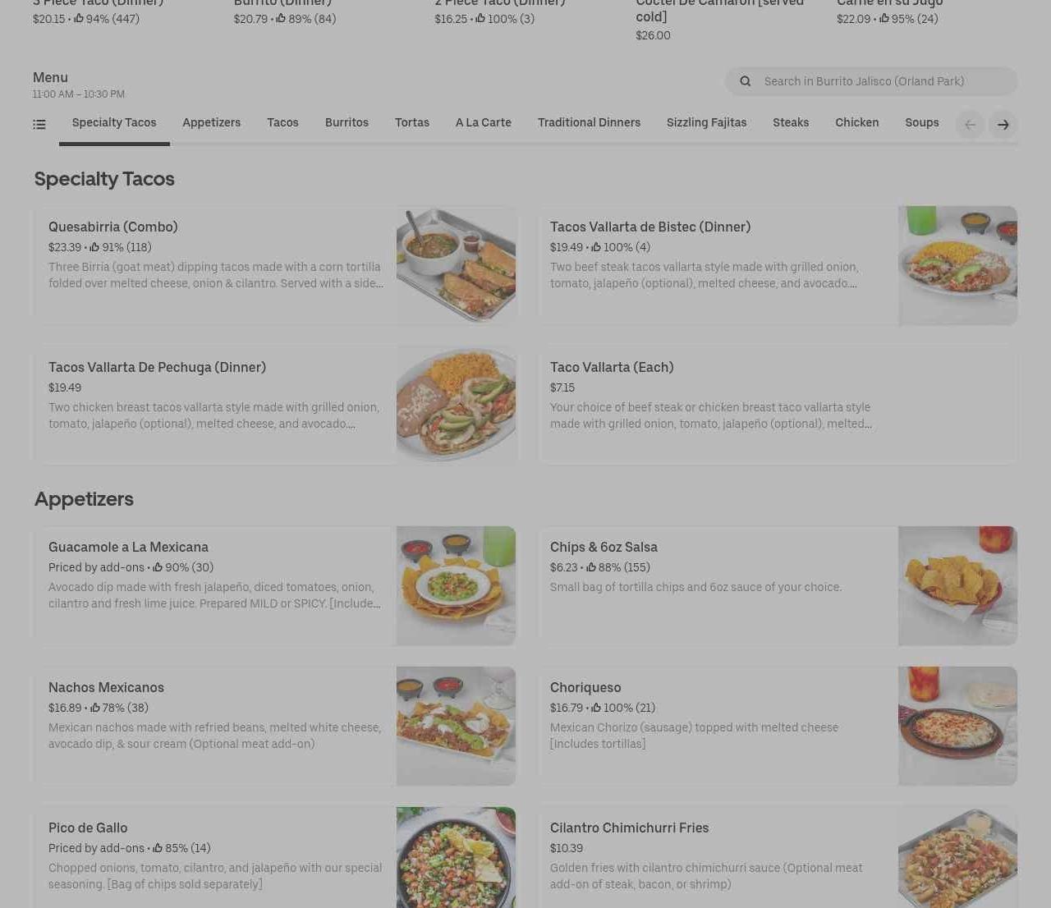Click thumbs-up icon beside Choriqueso rating
This screenshot has width=1051, height=908.
click(x=596, y=708)
